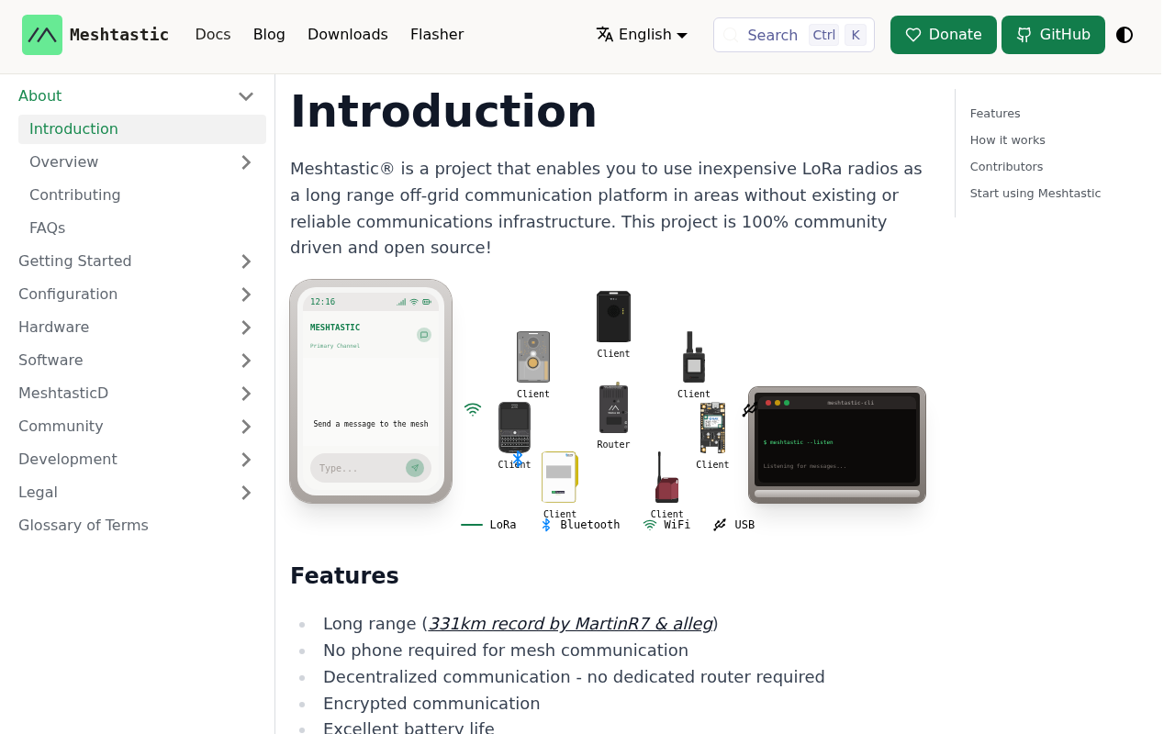
Task: Click the laptop terminal illustration
Action: coord(837,445)
